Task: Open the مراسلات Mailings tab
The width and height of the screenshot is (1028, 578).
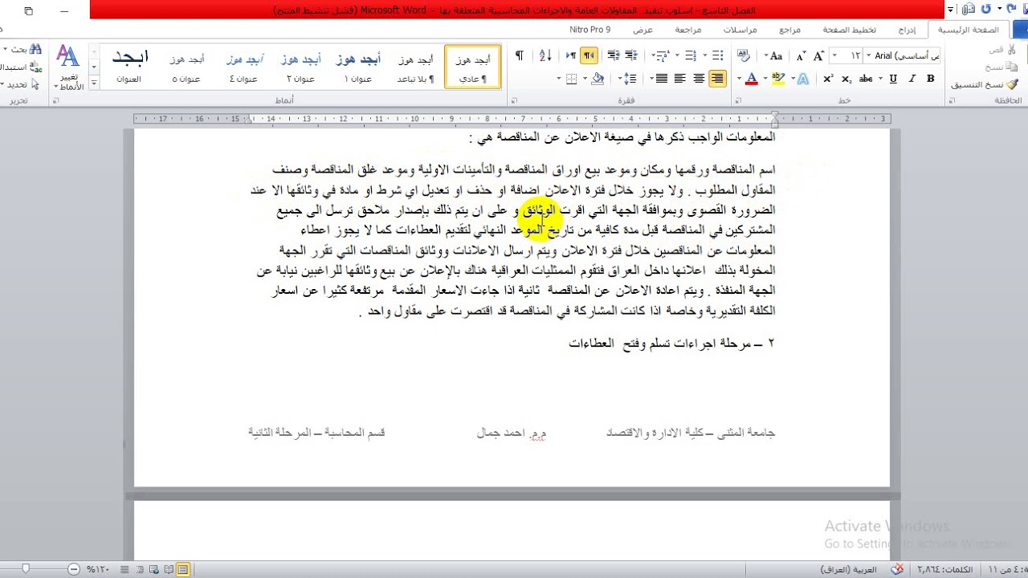Action: point(740,30)
